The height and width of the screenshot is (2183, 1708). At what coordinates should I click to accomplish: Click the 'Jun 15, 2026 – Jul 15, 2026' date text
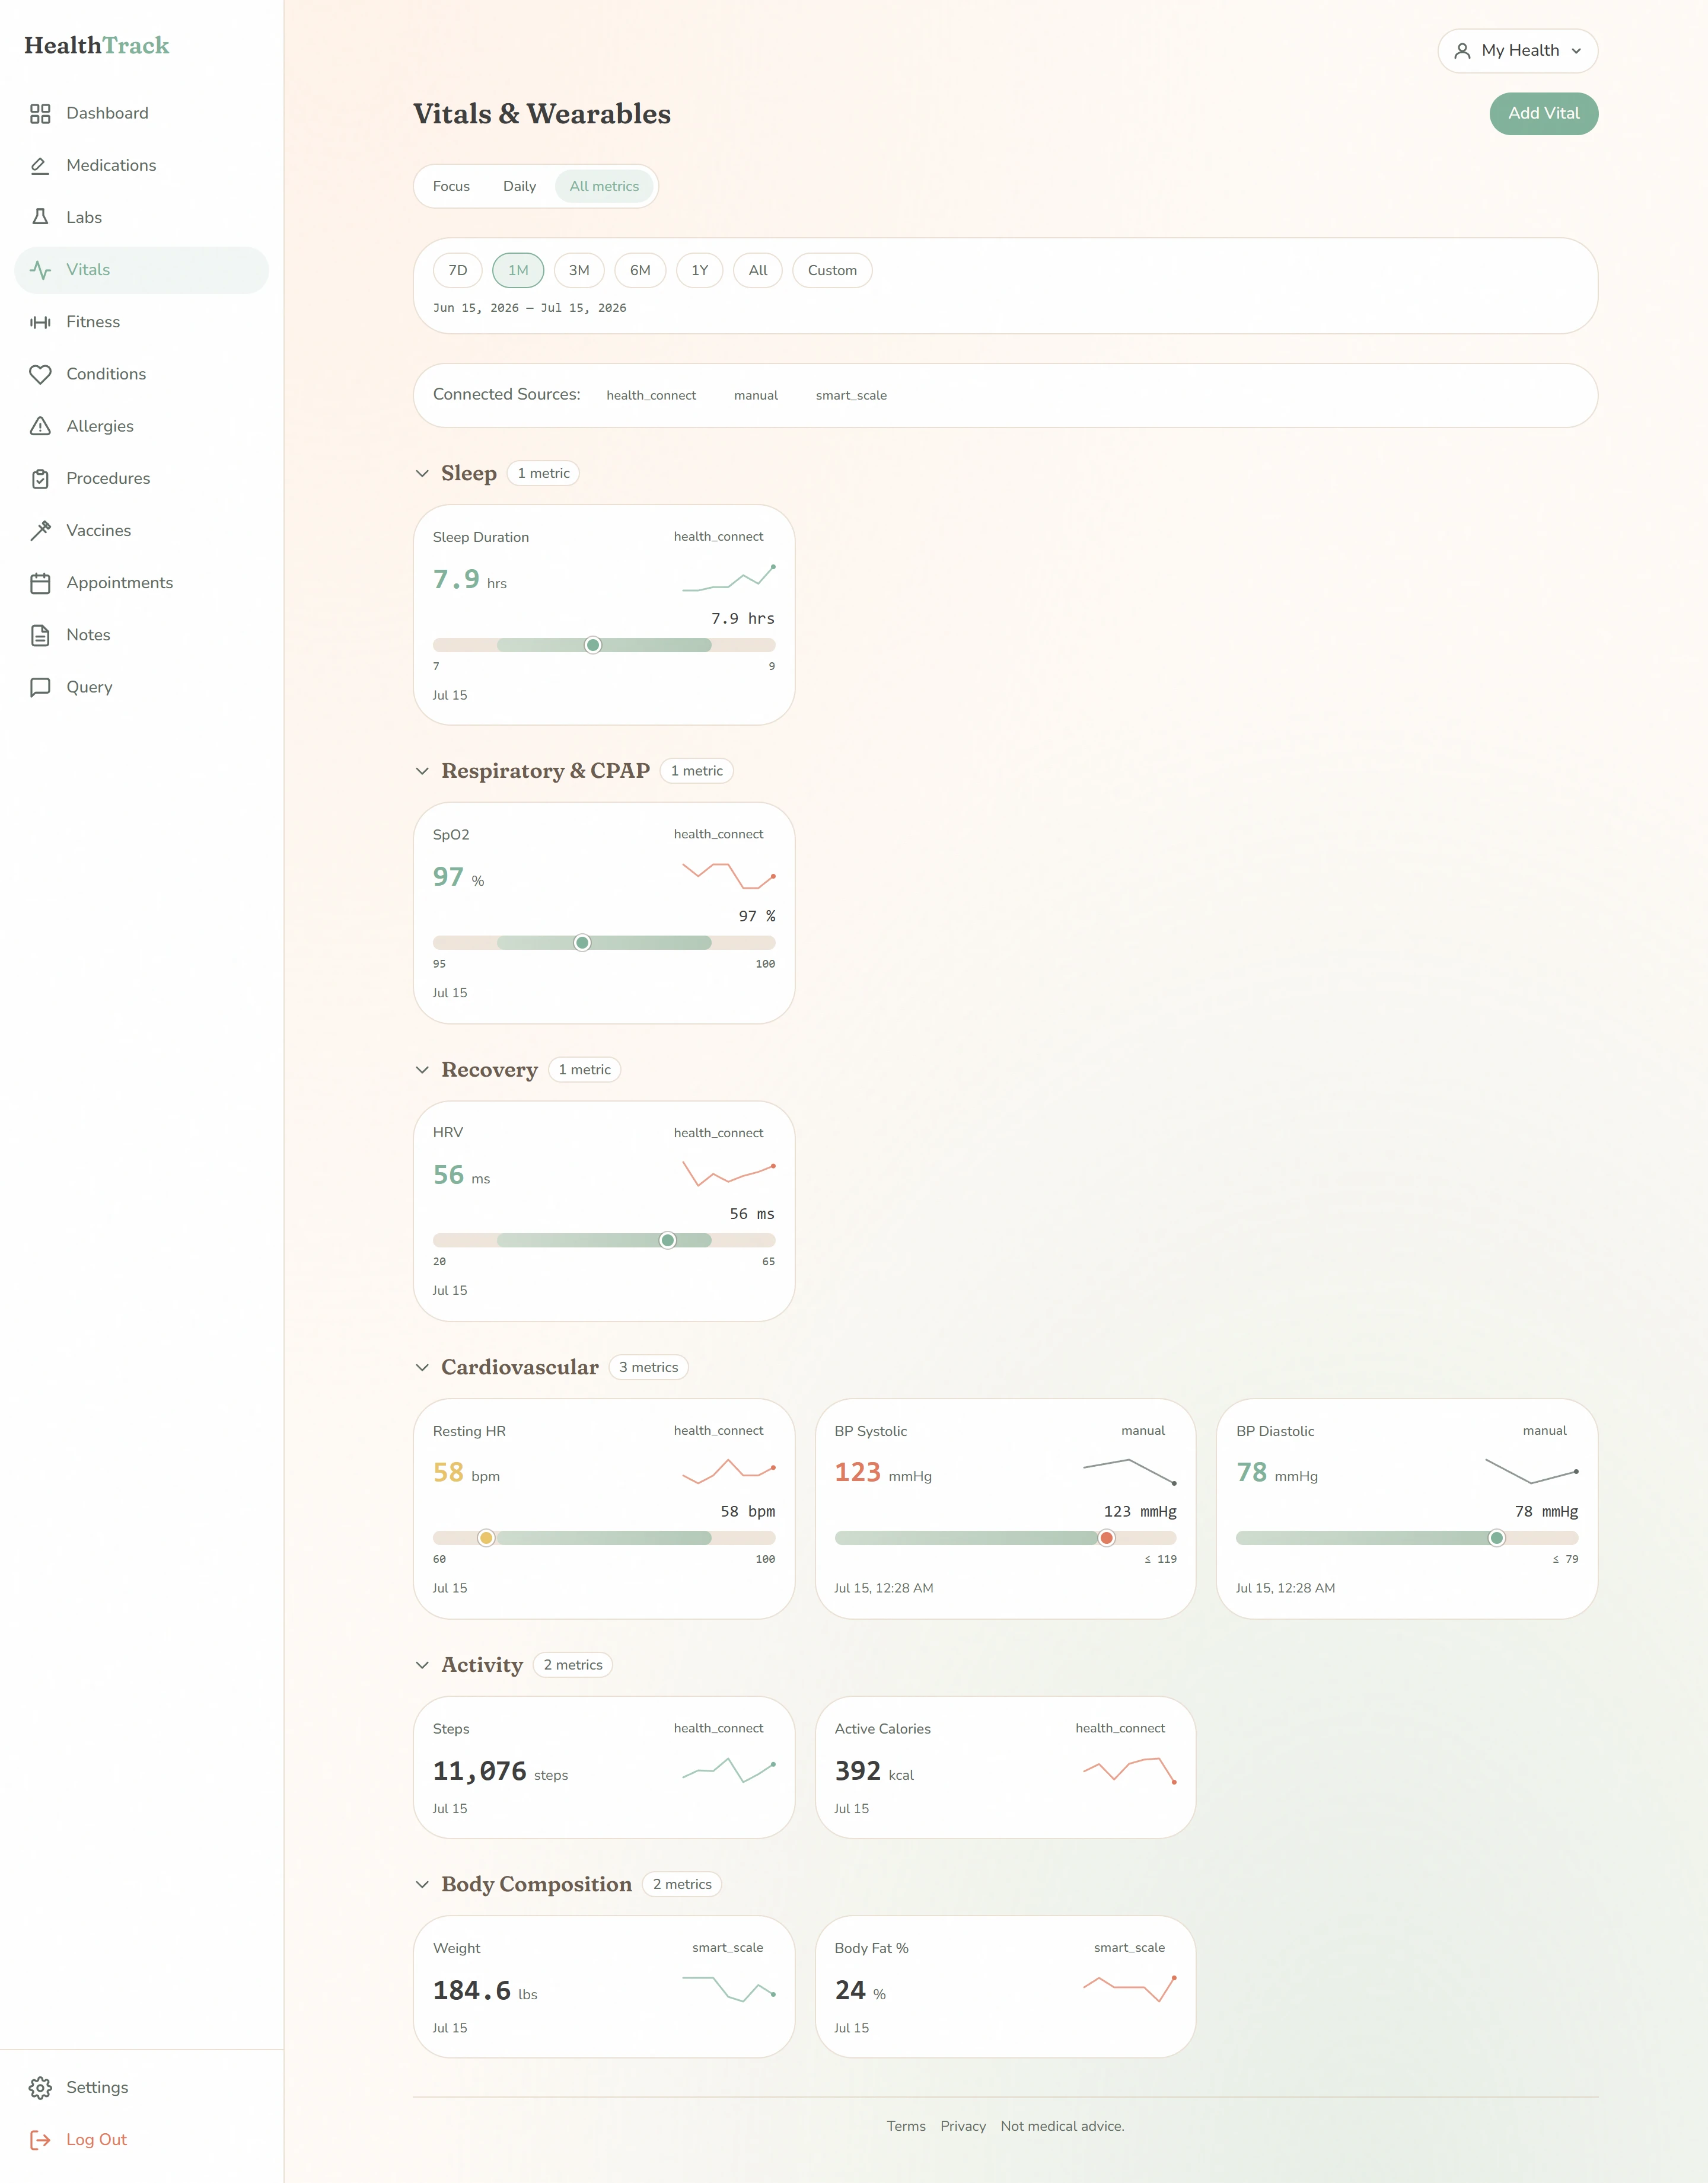[x=529, y=308]
